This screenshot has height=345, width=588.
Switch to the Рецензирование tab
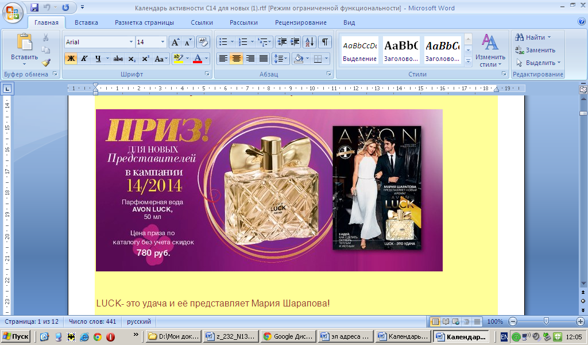(301, 22)
